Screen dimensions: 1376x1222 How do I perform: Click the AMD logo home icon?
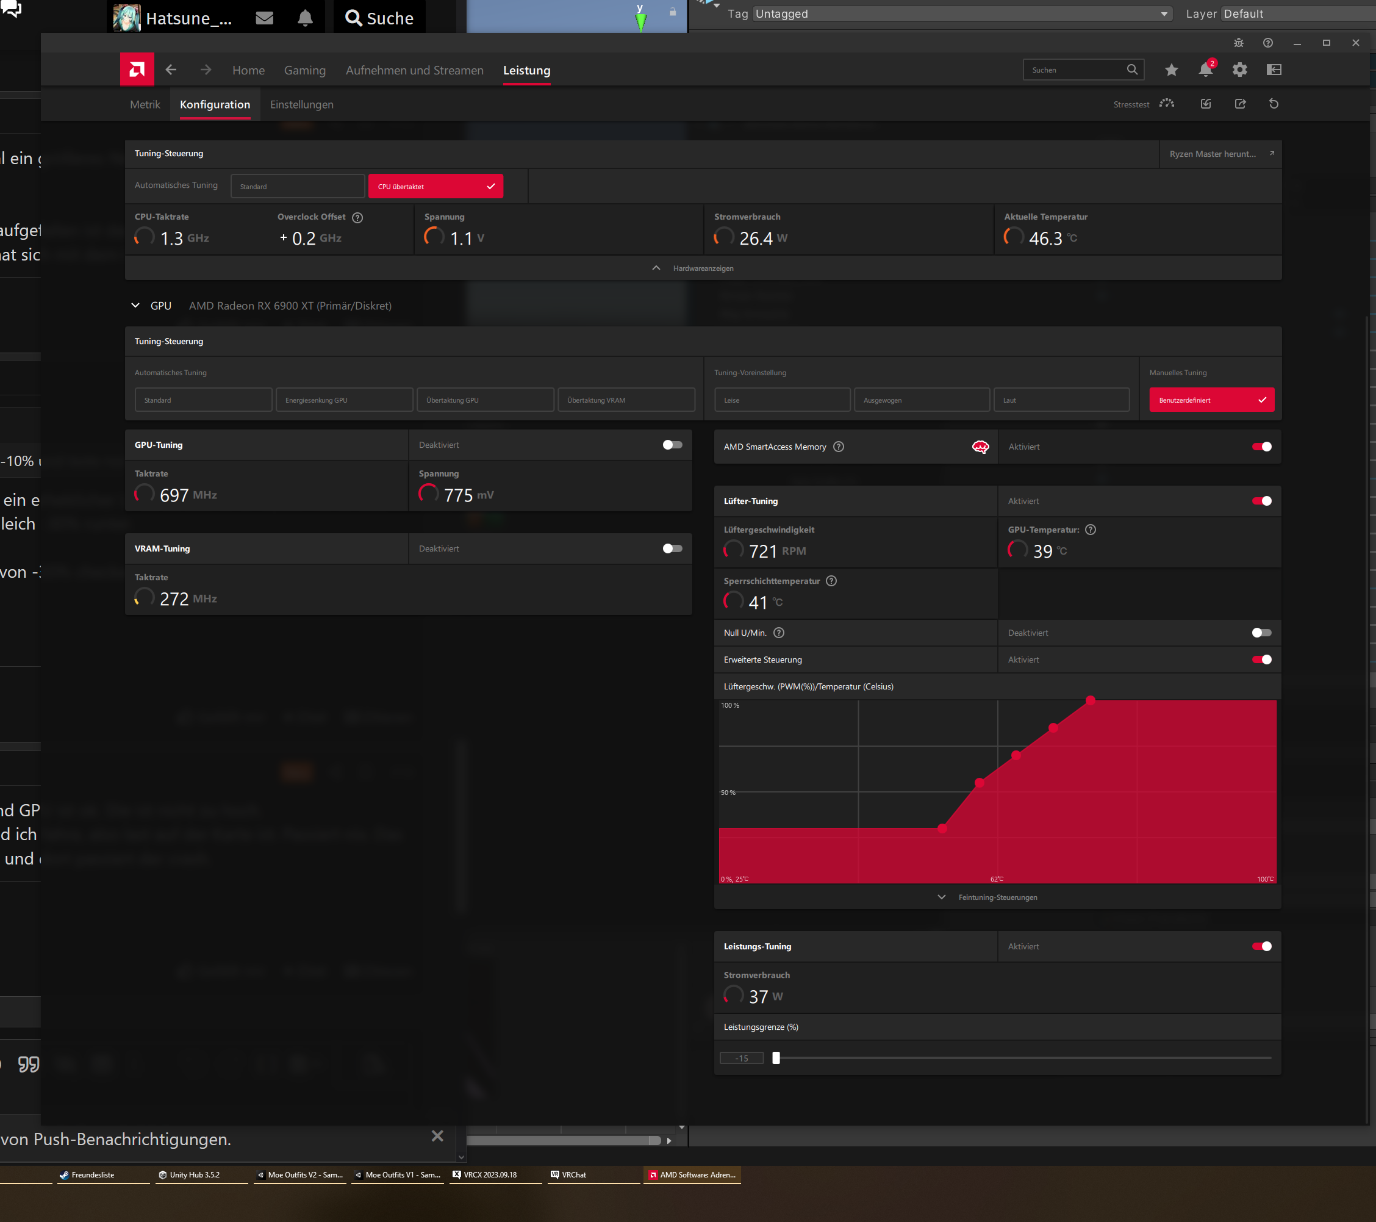pos(137,70)
